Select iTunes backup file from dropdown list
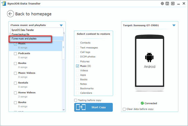The image size is (188, 126). tap(37, 34)
